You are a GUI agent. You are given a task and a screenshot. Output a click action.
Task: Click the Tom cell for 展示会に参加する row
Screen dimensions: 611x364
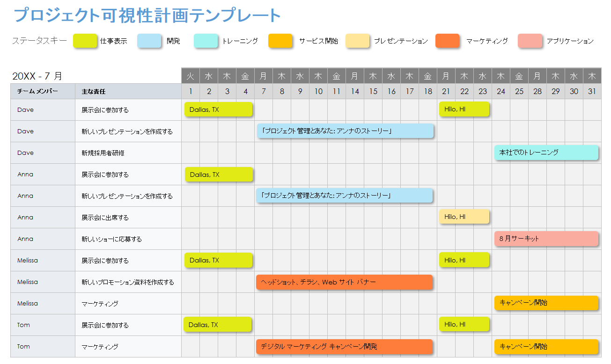43,325
